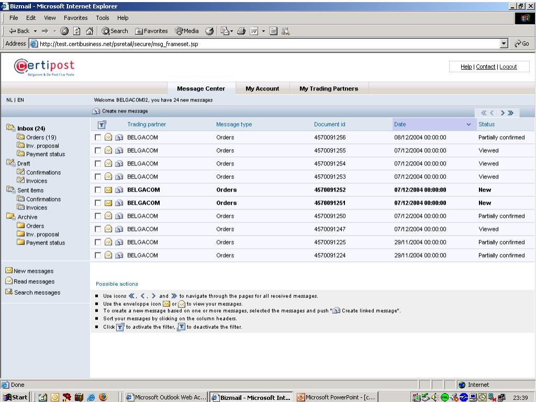536x402 pixels.
Task: Open new-message envelope for document 4570091252
Action: (108, 189)
